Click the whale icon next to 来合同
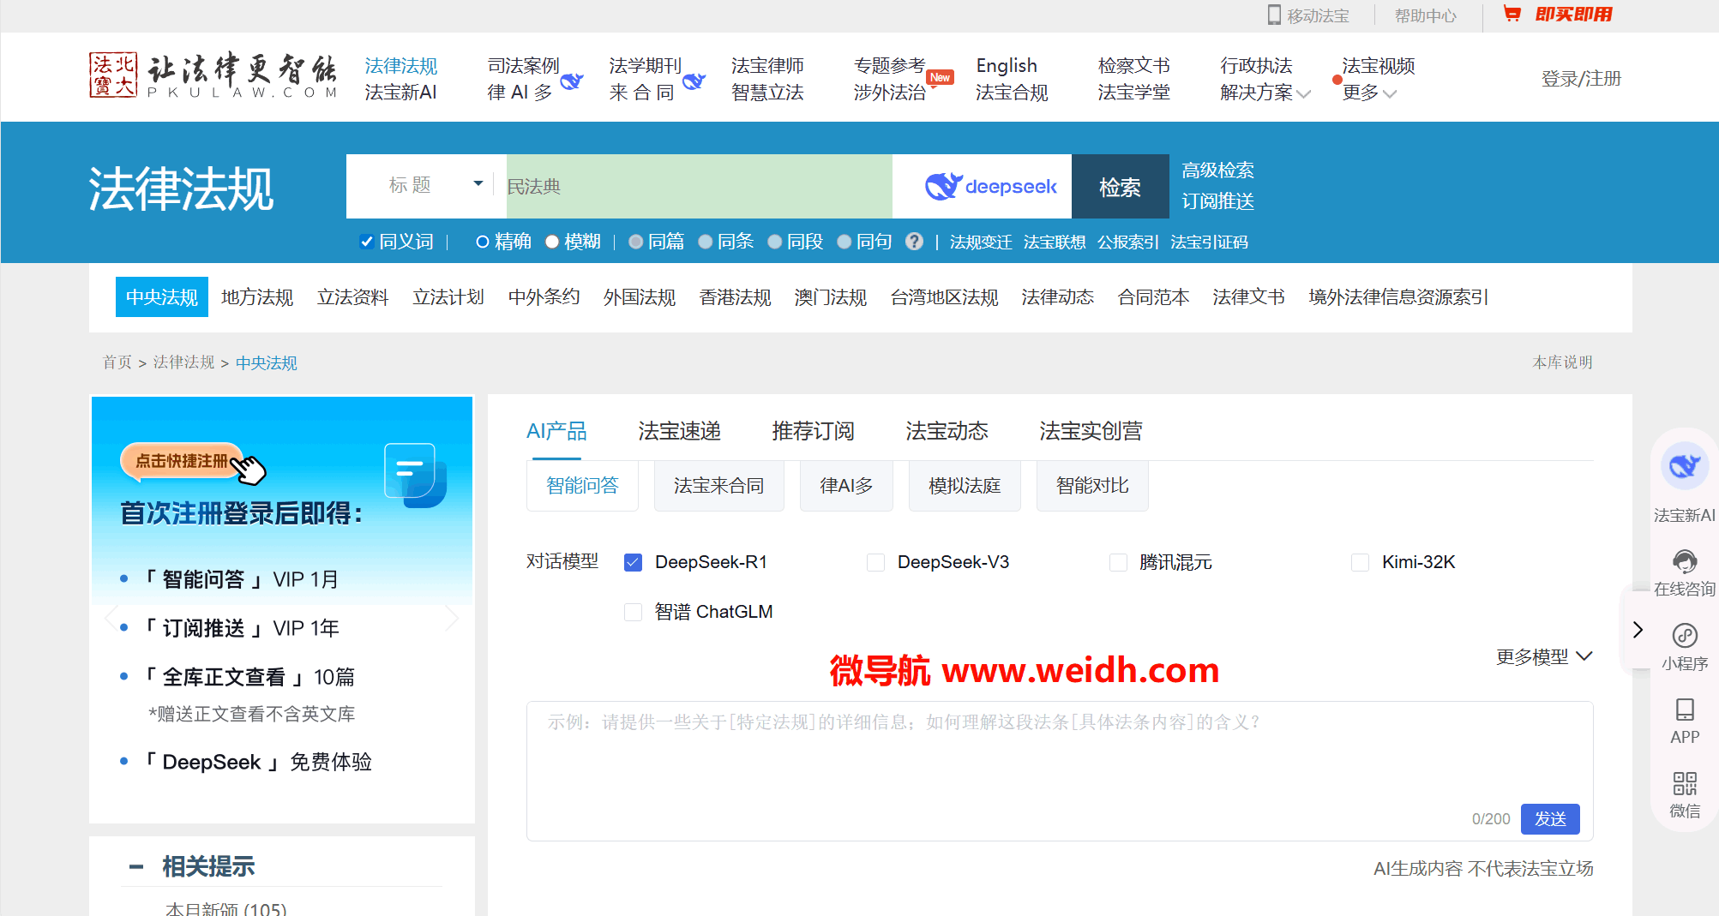The height and width of the screenshot is (916, 1719). (694, 81)
